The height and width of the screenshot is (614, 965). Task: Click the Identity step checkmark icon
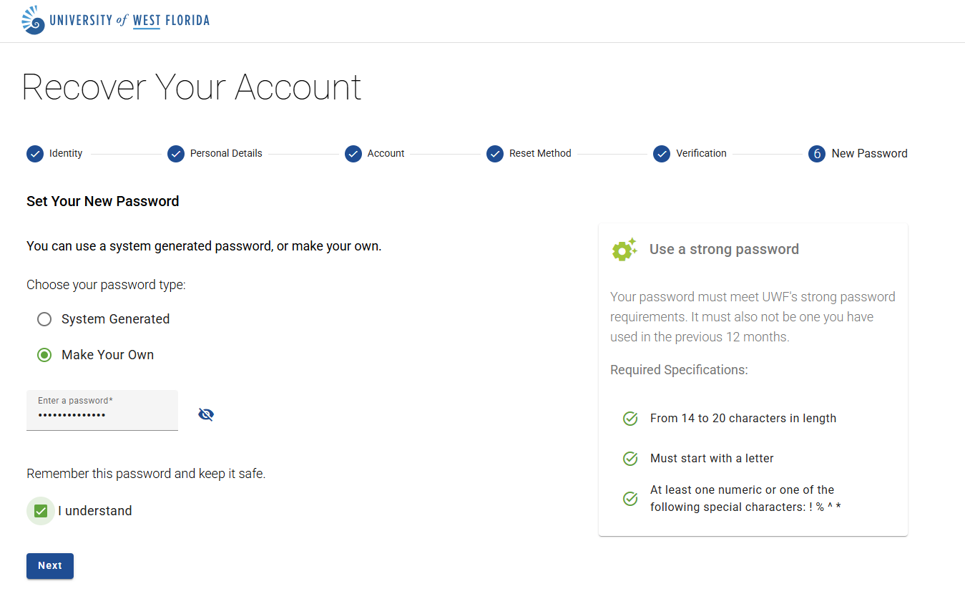point(35,154)
